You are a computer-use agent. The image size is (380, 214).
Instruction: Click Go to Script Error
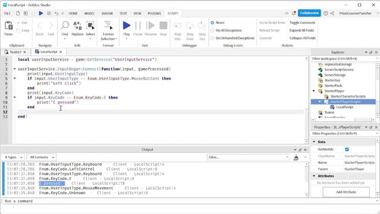[272, 23]
